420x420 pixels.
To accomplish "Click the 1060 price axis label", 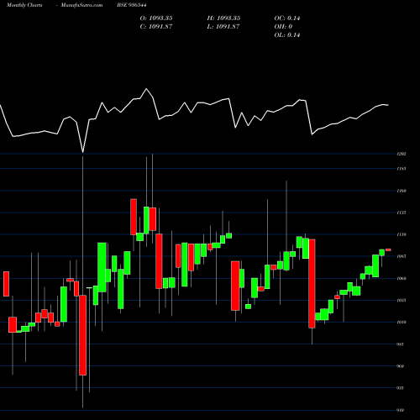I will pos(402,278).
